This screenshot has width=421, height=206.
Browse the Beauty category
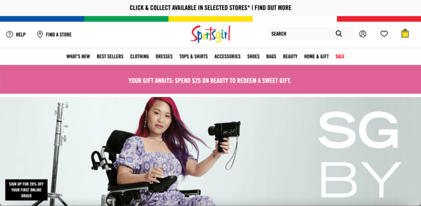(290, 57)
